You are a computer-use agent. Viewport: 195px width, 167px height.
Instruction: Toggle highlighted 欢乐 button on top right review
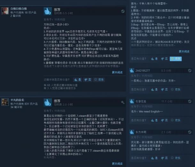tap(175, 59)
